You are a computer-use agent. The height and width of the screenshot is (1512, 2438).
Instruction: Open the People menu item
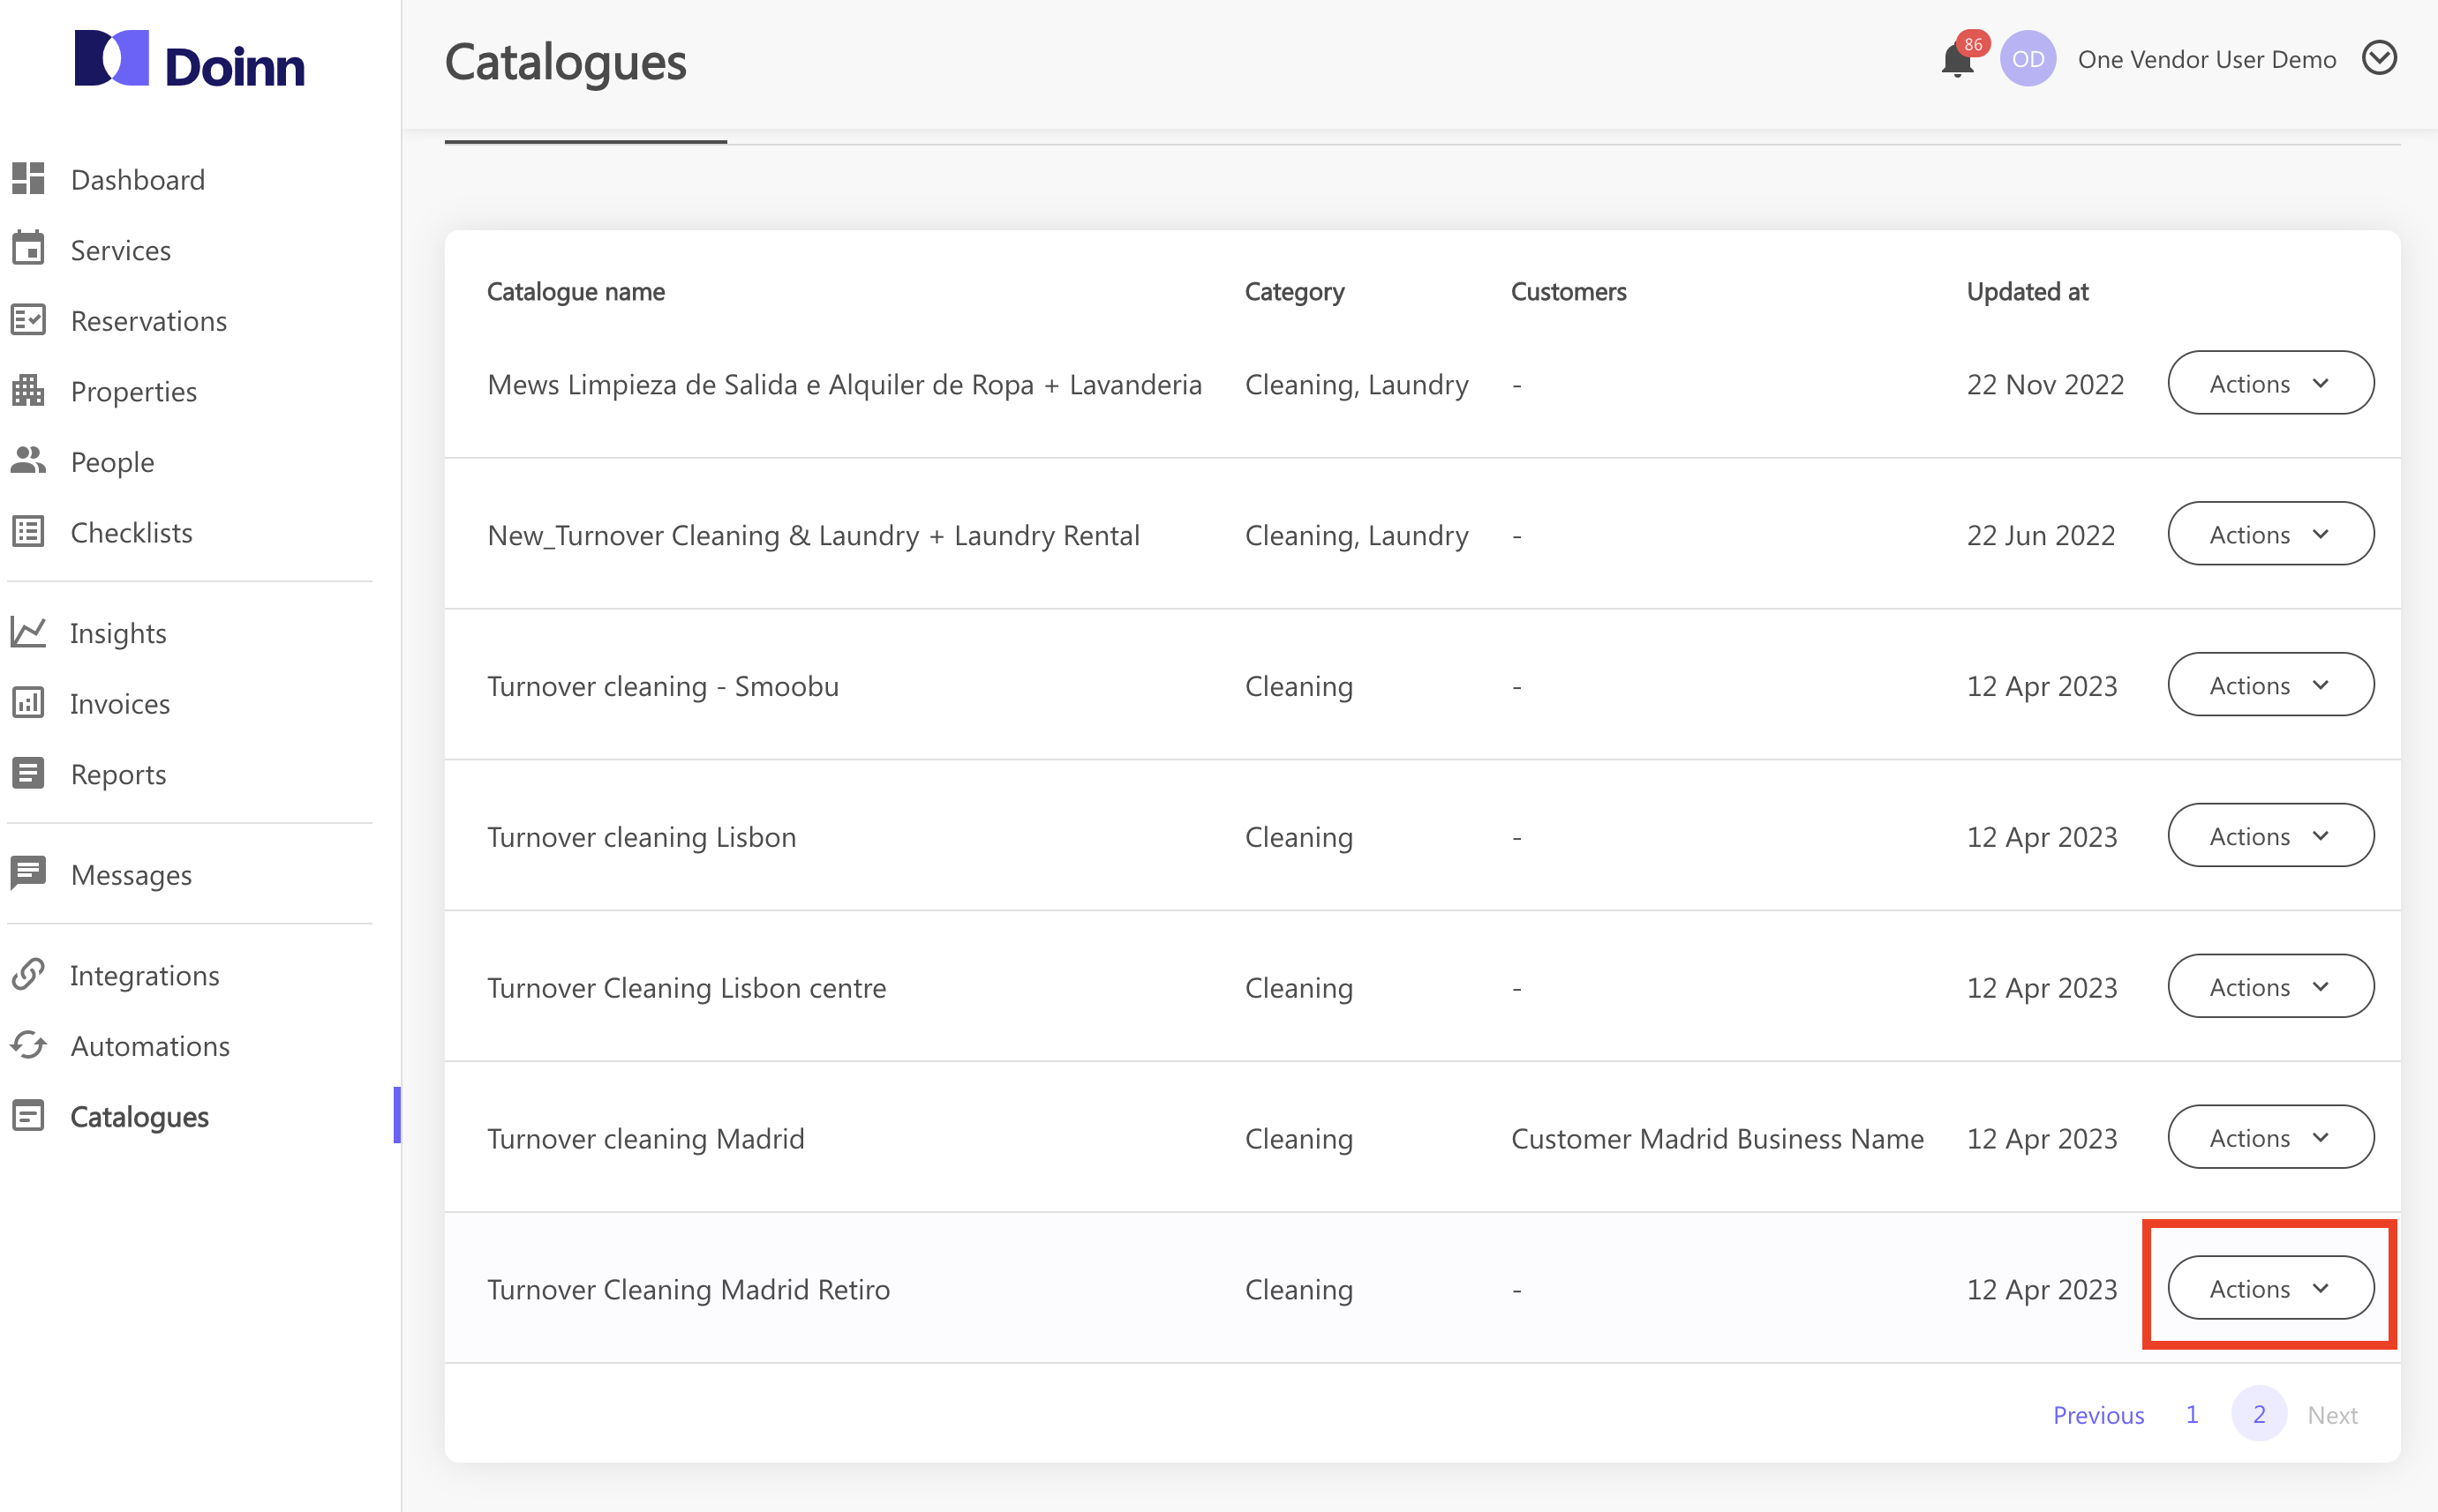click(112, 462)
